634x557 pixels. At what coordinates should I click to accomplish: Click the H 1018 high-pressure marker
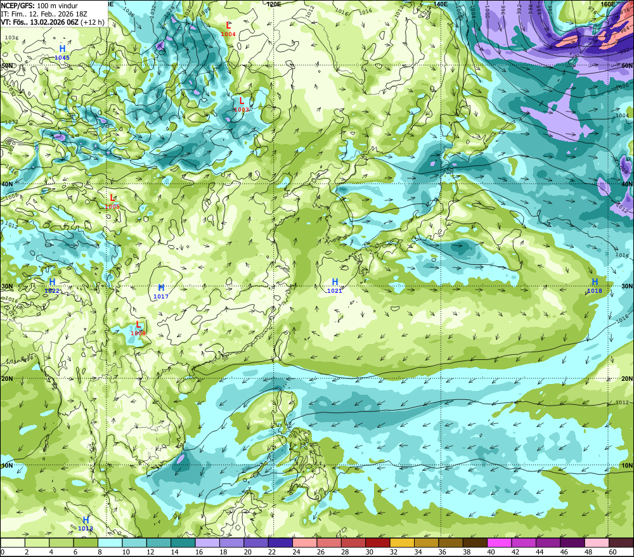click(x=595, y=286)
